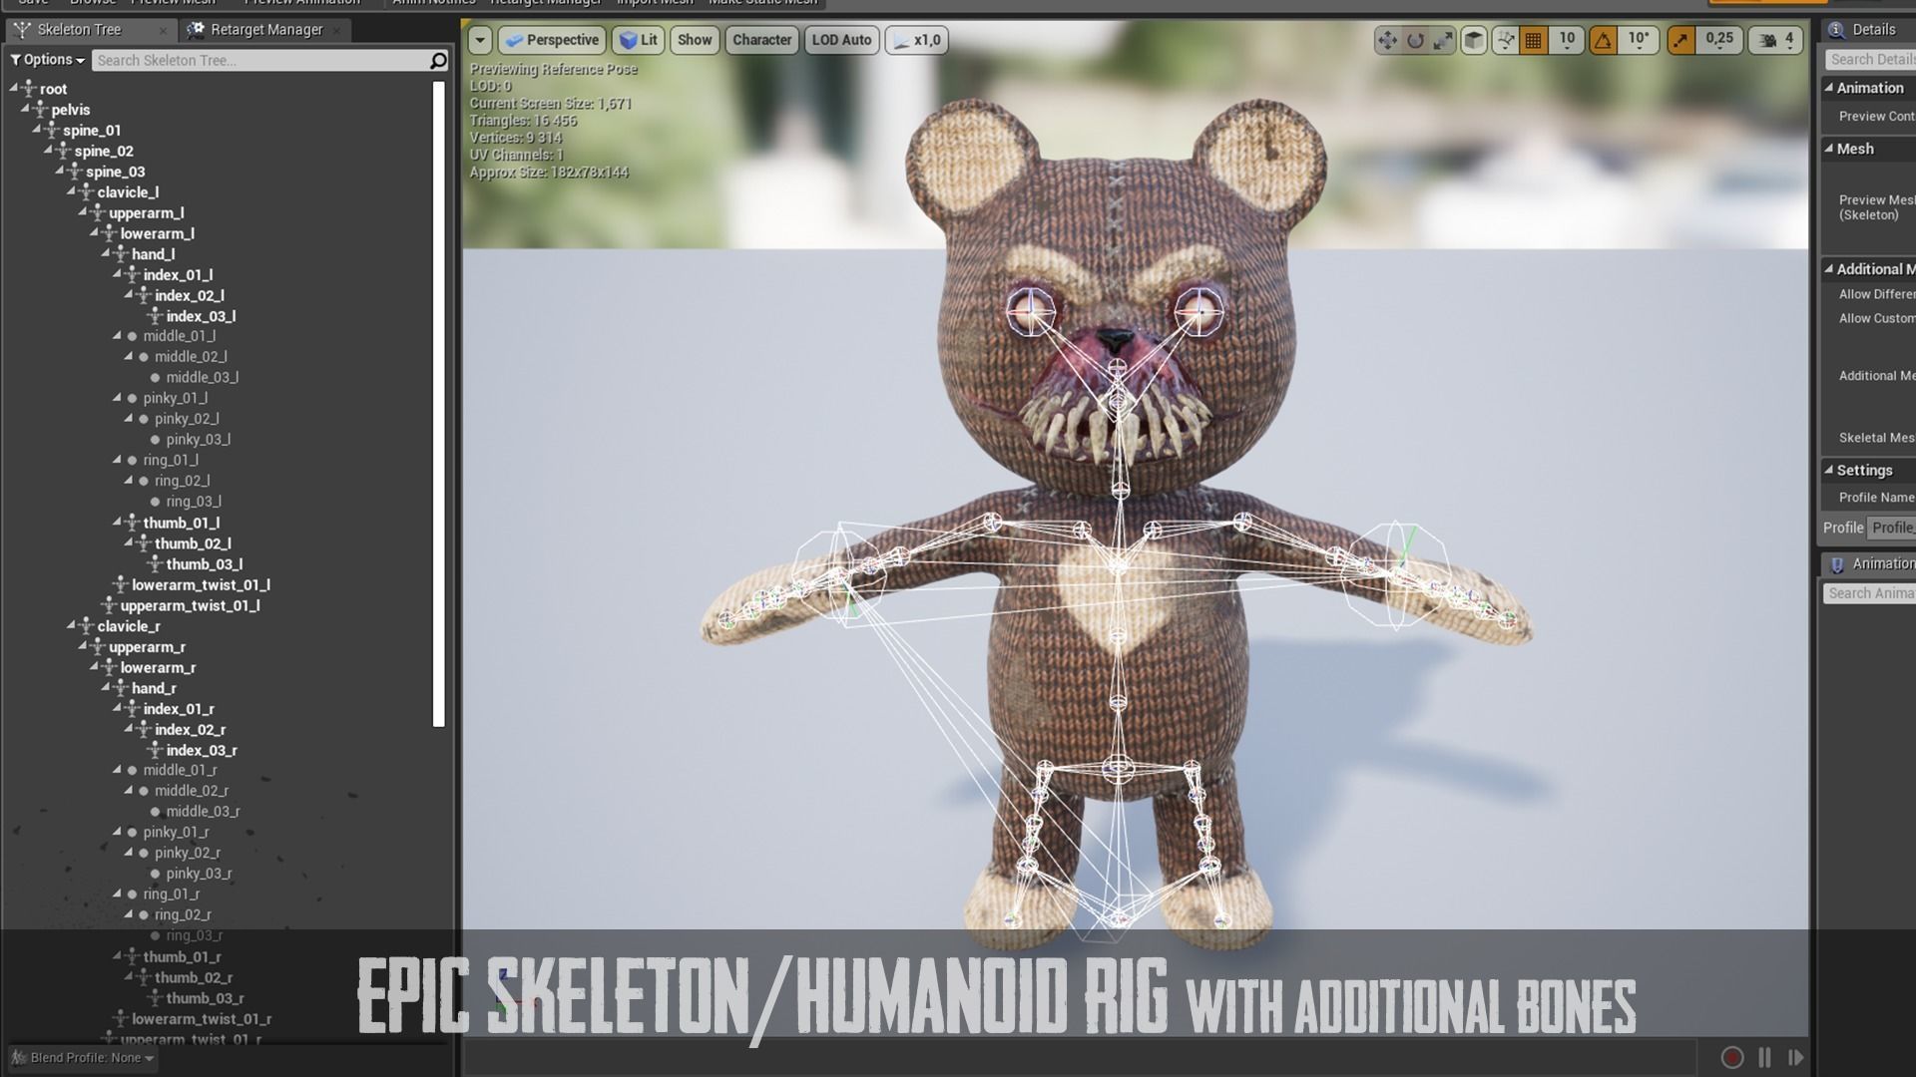Viewport: 1916px width, 1077px height.
Task: Toggle scale snapping arrow icon
Action: click(x=1680, y=41)
